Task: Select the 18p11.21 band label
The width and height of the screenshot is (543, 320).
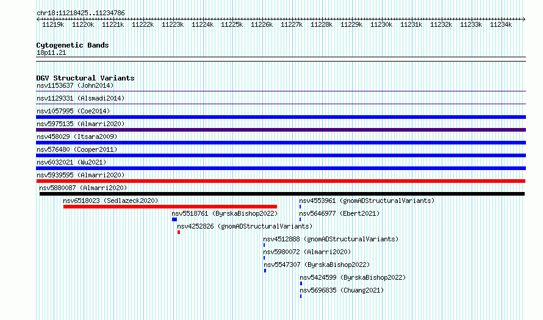Action: 51,52
